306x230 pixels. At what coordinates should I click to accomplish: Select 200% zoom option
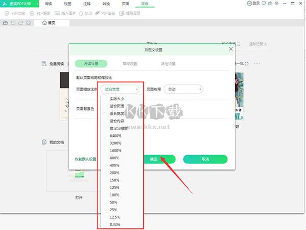[x=115, y=172]
